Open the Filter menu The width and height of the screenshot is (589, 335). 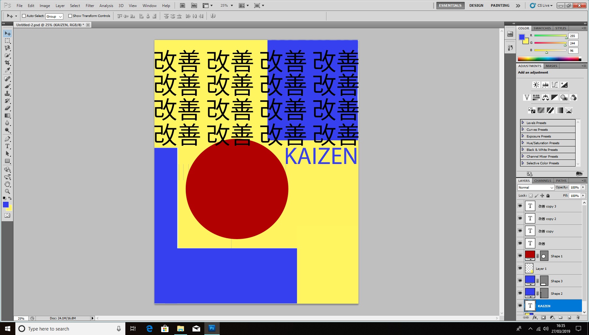tap(90, 5)
